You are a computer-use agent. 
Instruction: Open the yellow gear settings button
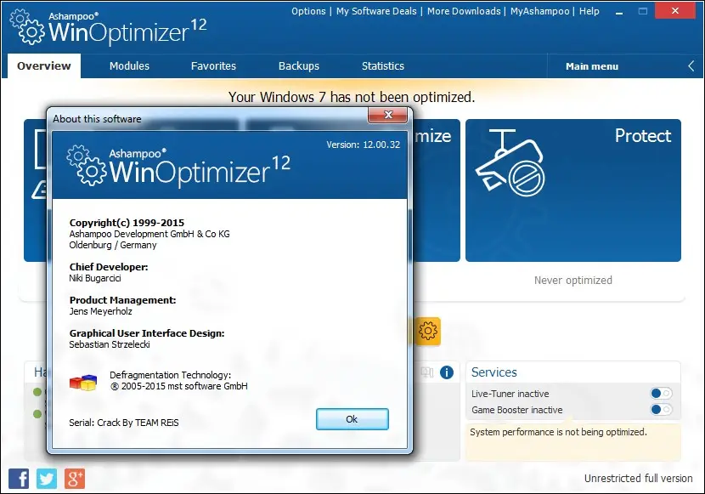click(427, 331)
